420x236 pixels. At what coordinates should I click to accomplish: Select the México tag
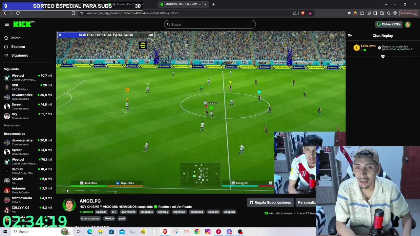point(109,219)
